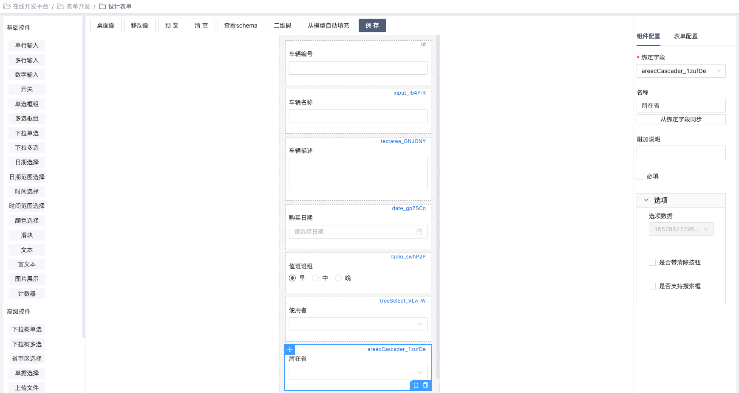
Task: Click the folder icon beside 表单开发 breadcrumb
Action: pyautogui.click(x=61, y=6)
